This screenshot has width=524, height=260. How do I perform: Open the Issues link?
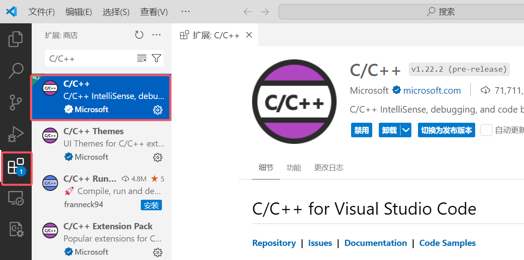320,243
